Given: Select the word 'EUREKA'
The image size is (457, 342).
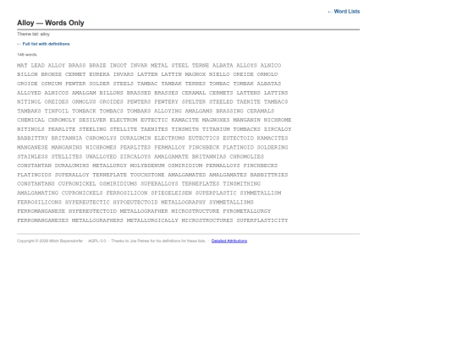Looking at the screenshot, I should 99,74.
